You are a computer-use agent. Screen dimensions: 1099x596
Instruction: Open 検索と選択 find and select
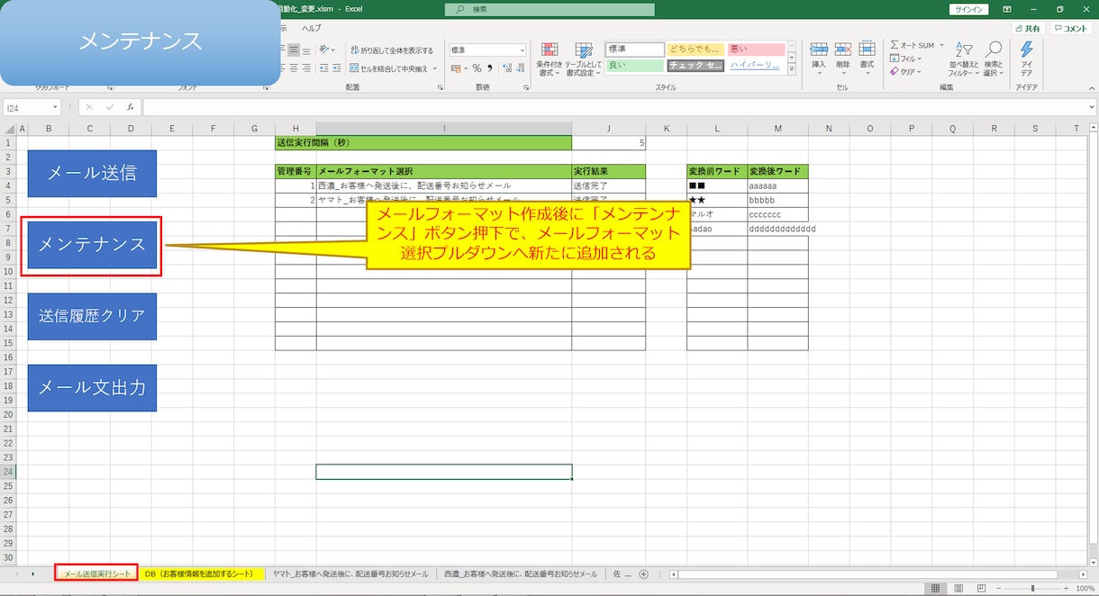993,59
